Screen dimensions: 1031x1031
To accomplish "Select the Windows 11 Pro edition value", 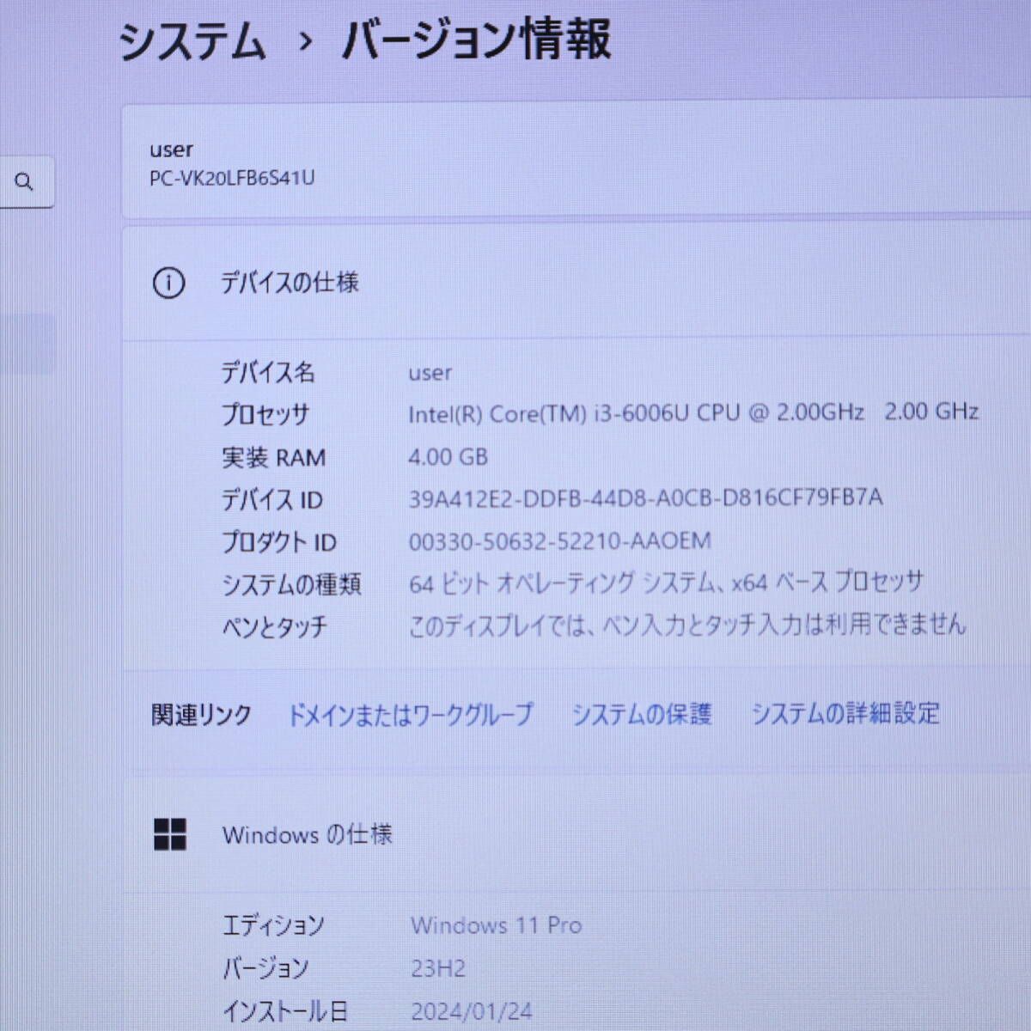I will (x=496, y=925).
